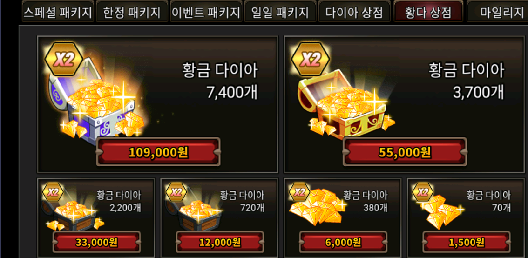Go to the 일일 패키지 tab
This screenshot has height=258, width=528.
[280, 12]
